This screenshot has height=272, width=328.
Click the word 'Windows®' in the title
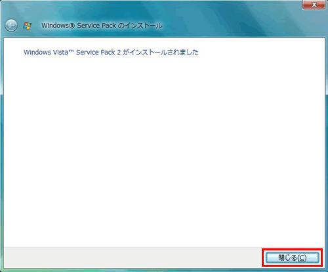(58, 26)
